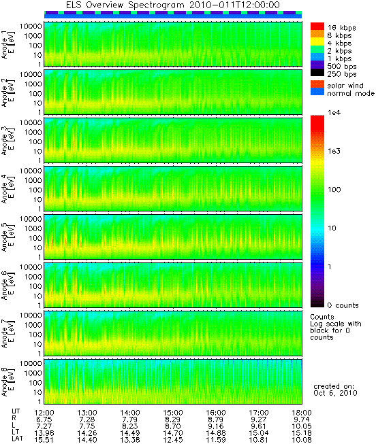Click the '18:00' UT time label
The height and width of the screenshot is (444, 376).
coord(302,413)
